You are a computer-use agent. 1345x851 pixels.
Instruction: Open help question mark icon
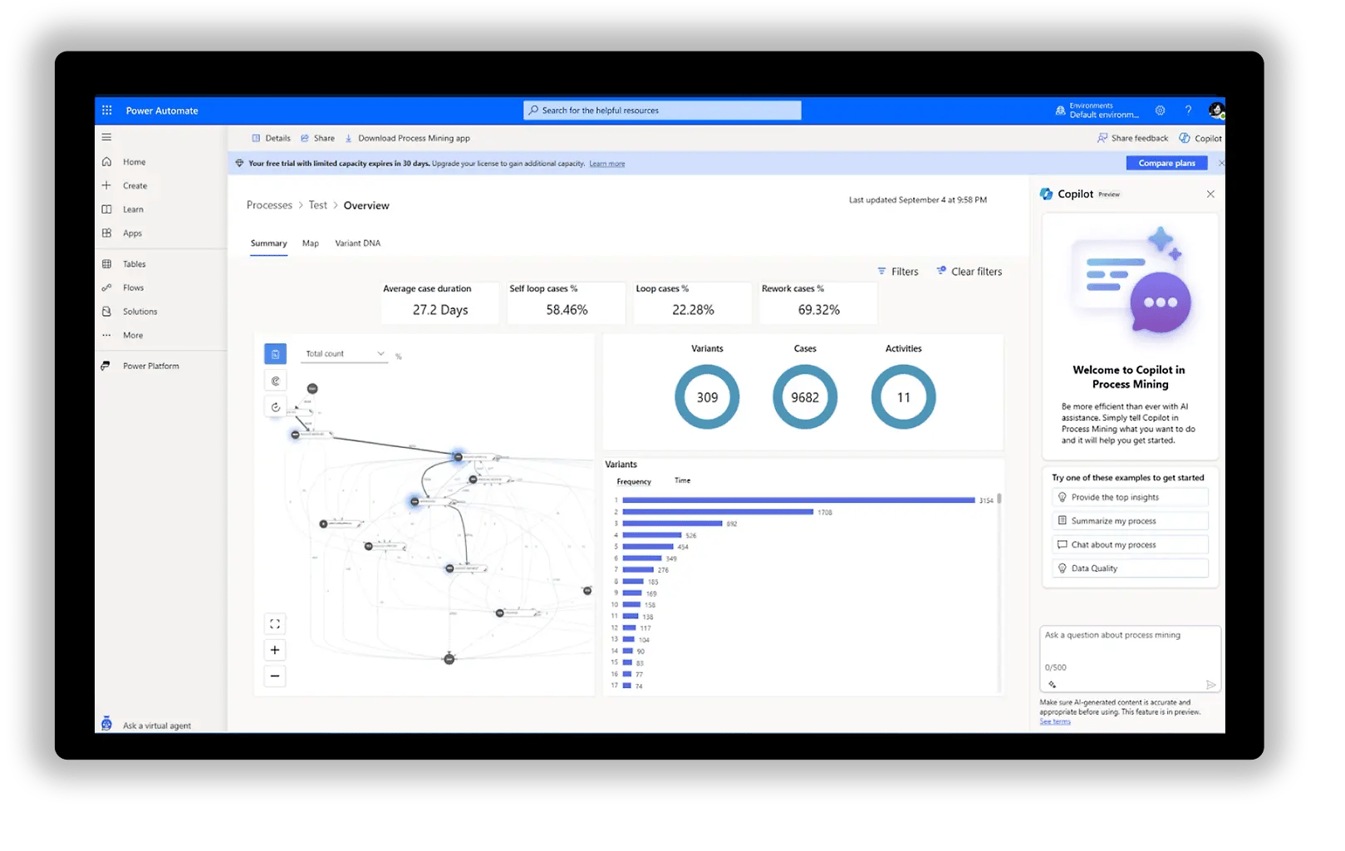1188,111
